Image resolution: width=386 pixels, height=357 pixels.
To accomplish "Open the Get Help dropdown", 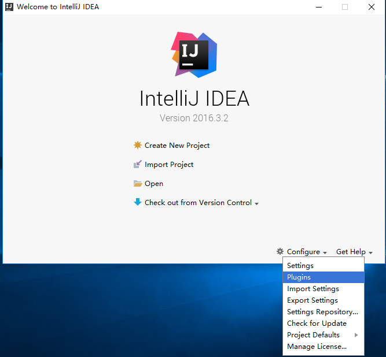I will 351,252.
